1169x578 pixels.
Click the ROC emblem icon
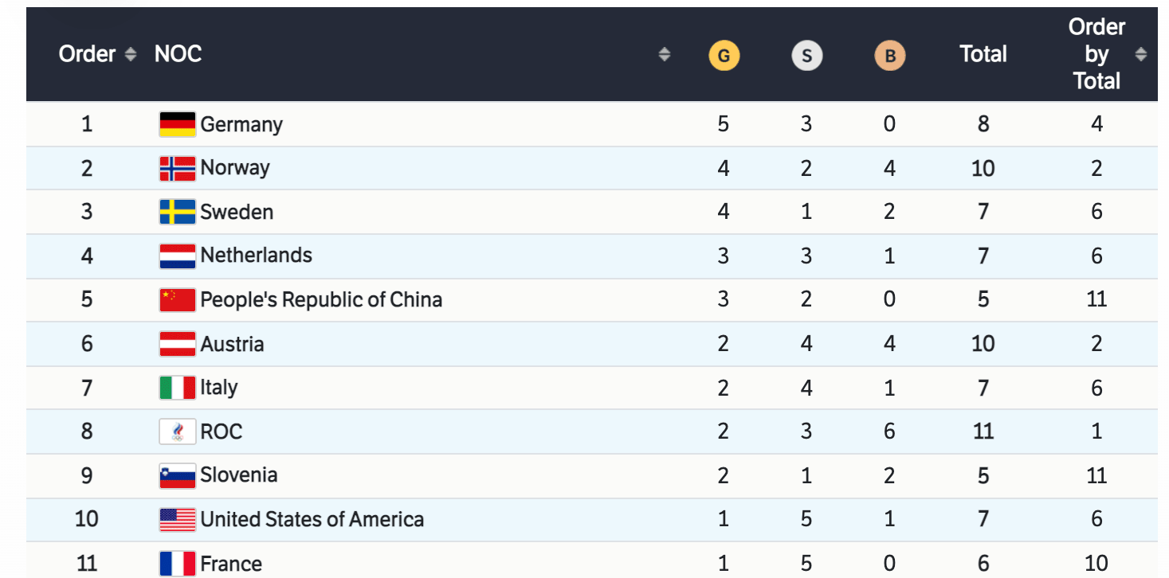pyautogui.click(x=177, y=432)
